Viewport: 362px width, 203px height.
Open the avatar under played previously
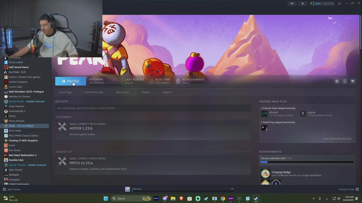(264, 128)
